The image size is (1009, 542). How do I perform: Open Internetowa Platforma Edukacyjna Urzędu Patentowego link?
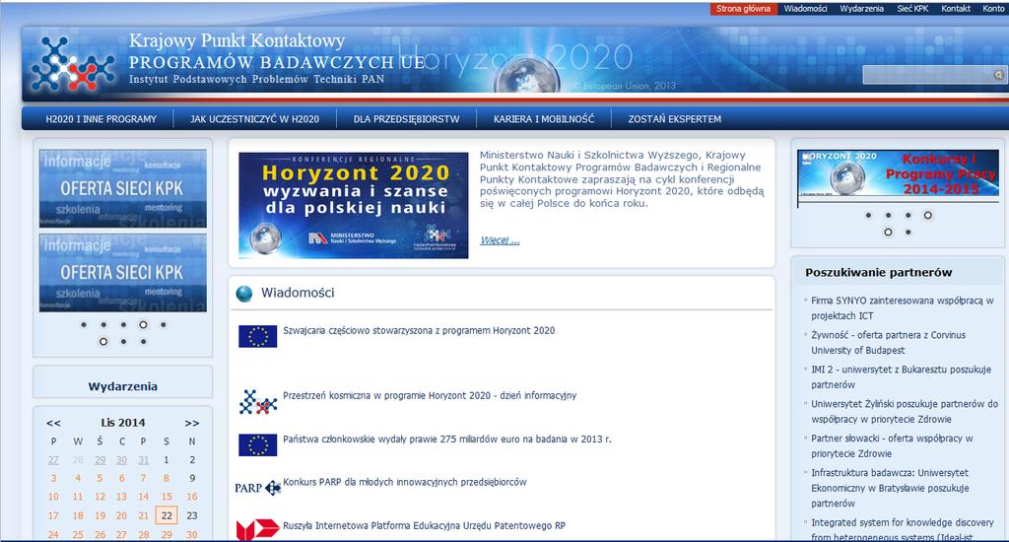[424, 526]
